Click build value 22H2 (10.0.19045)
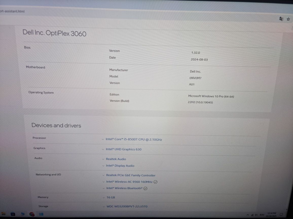This screenshot has height=219, width=293. coord(200,102)
